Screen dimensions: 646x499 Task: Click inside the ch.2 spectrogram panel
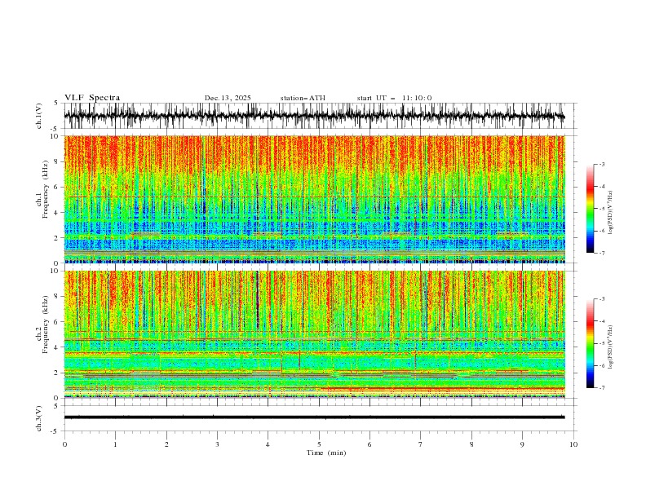coord(314,334)
